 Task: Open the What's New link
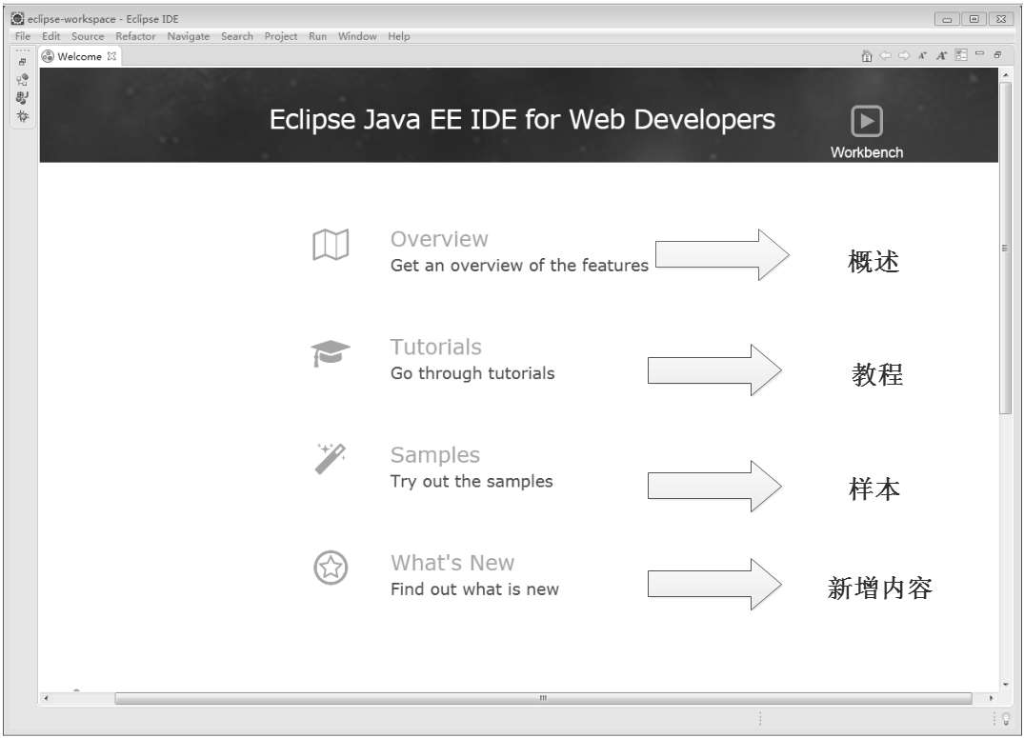[452, 563]
